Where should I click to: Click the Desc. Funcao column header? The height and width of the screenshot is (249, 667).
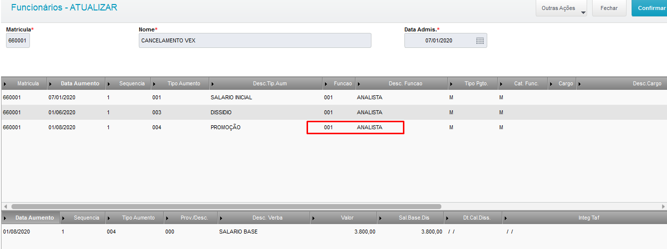point(401,83)
